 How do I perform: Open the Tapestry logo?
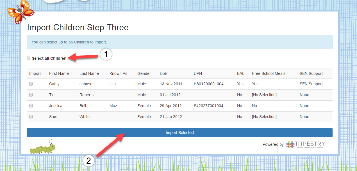306,145
